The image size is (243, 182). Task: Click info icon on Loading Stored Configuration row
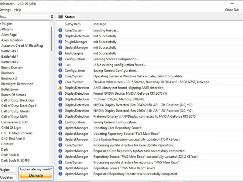(x=60, y=59)
